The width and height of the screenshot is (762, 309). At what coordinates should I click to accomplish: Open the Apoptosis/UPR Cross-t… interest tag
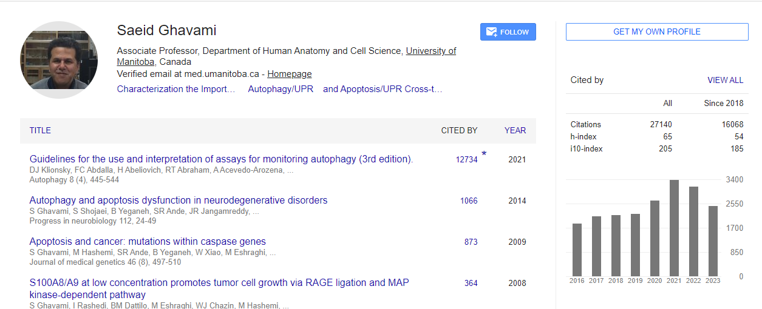(x=383, y=89)
